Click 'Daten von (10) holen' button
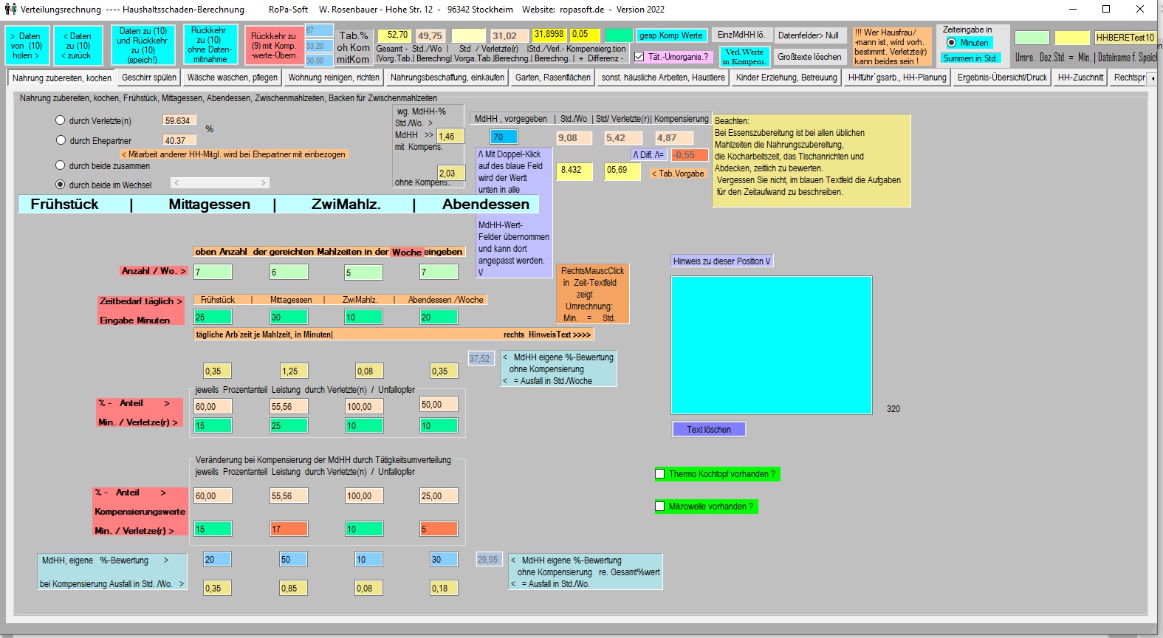Screen dimensions: 1163x638 point(27,46)
